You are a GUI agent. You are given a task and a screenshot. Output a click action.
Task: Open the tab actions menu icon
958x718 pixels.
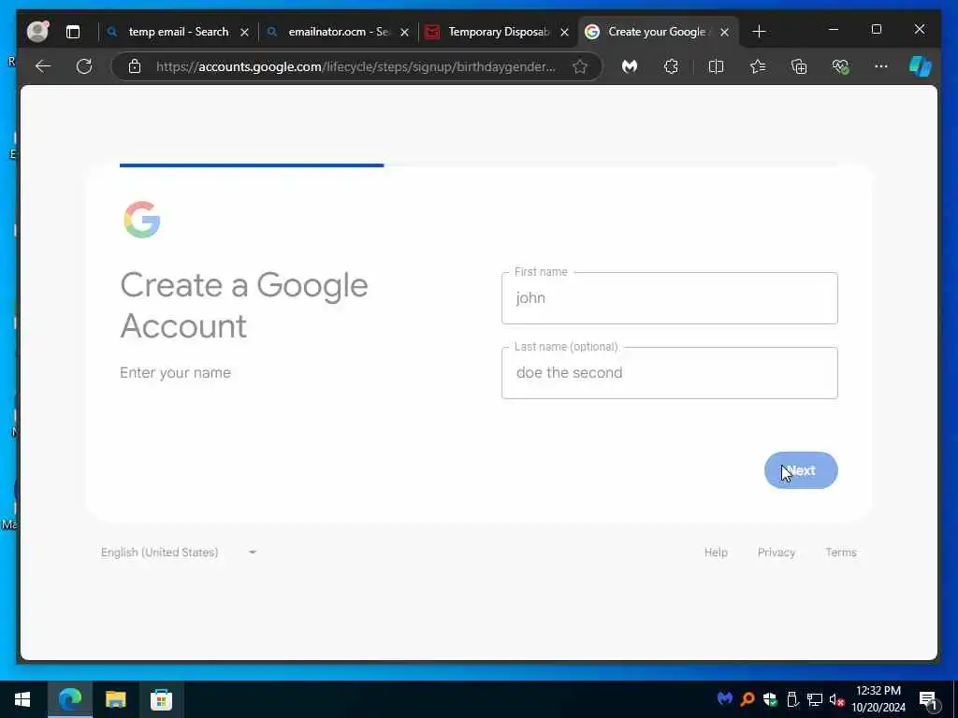(73, 32)
